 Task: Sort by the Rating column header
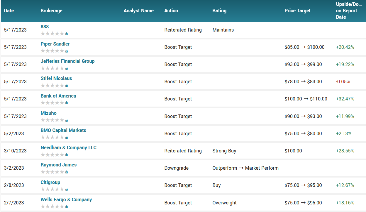[x=219, y=11]
